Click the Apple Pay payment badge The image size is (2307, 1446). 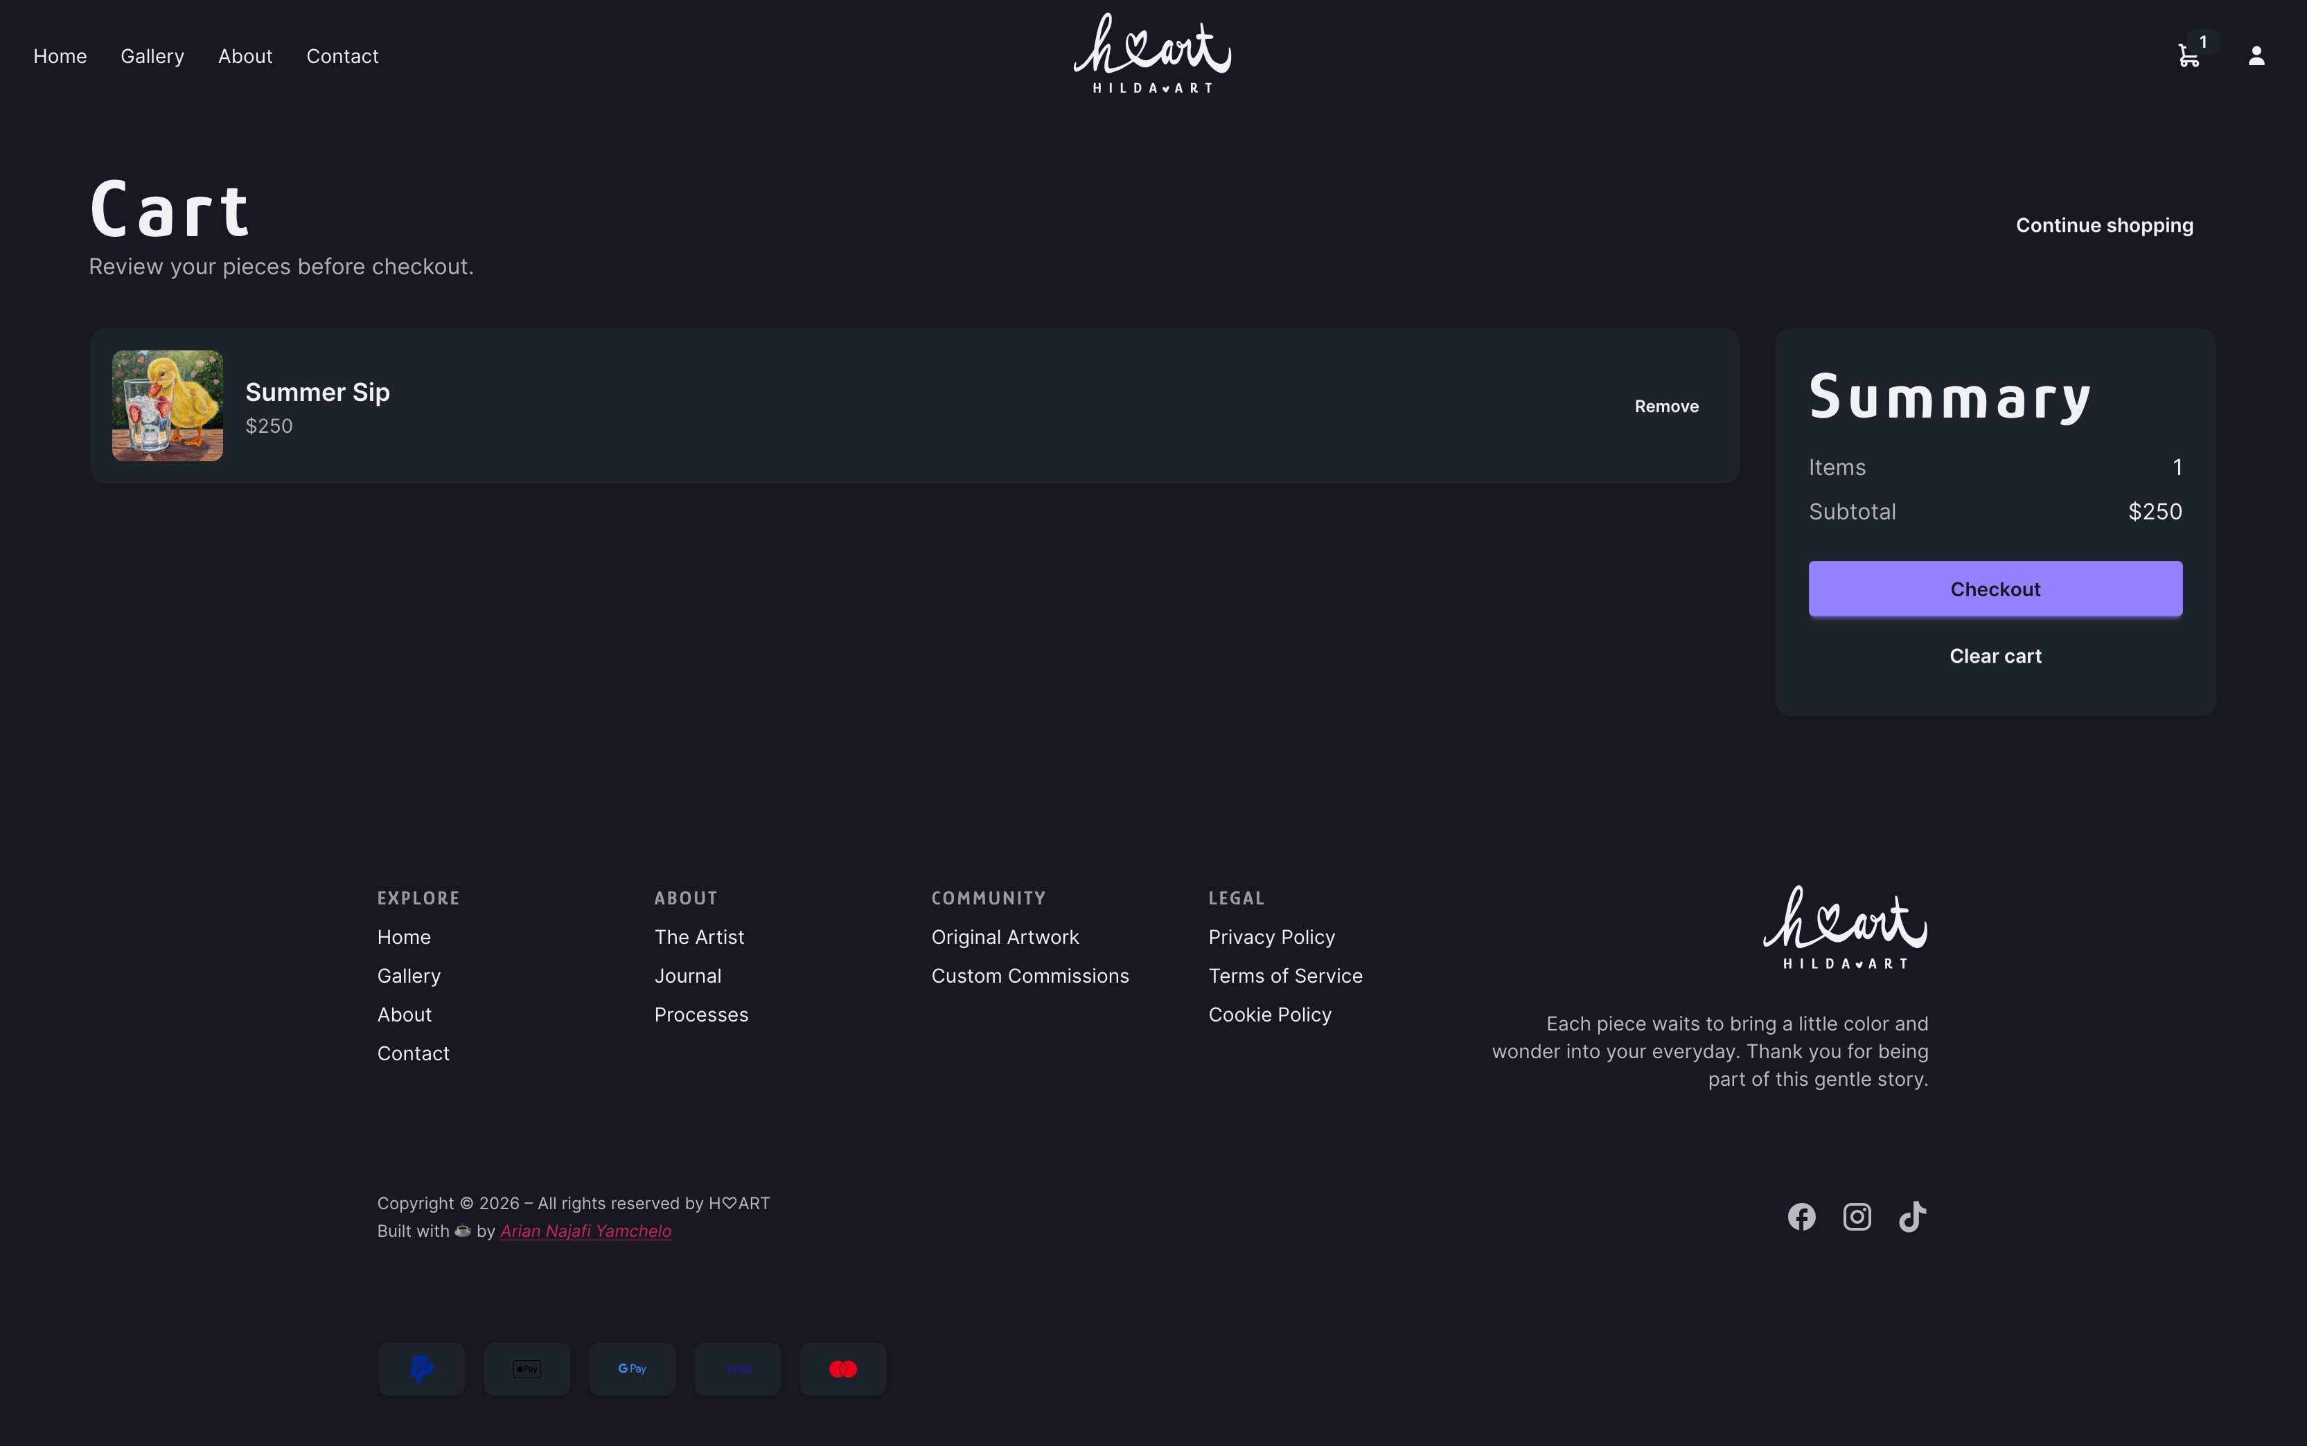[x=527, y=1368]
